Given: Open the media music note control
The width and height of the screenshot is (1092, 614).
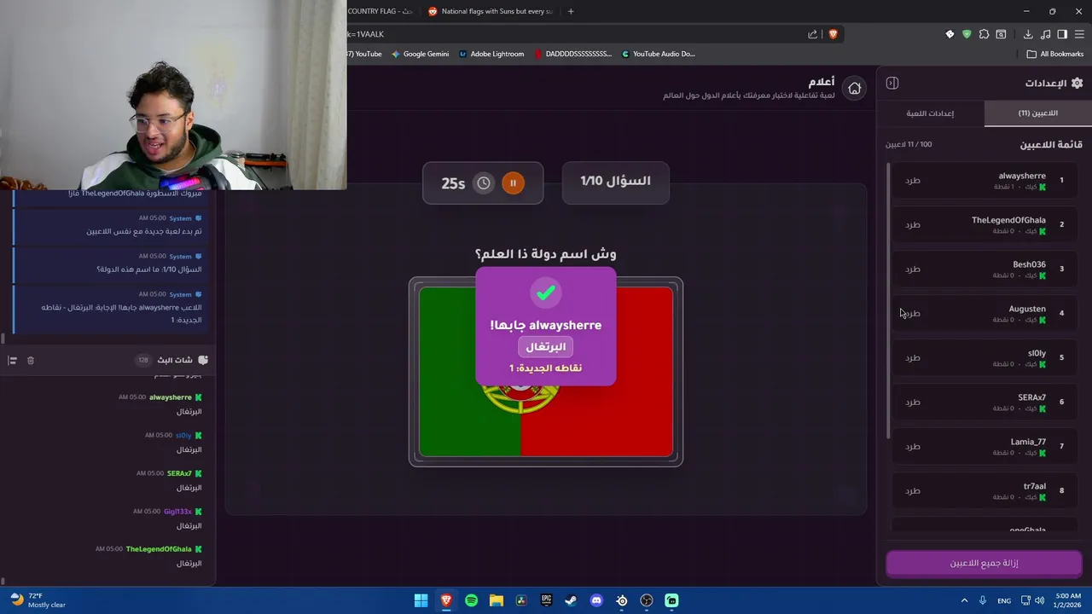Looking at the screenshot, I should [x=1045, y=34].
